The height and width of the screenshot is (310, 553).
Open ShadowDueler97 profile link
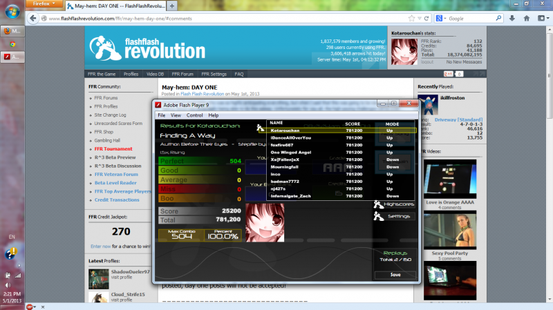[x=130, y=271]
